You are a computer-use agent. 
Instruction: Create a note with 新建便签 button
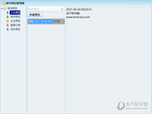[35, 15]
